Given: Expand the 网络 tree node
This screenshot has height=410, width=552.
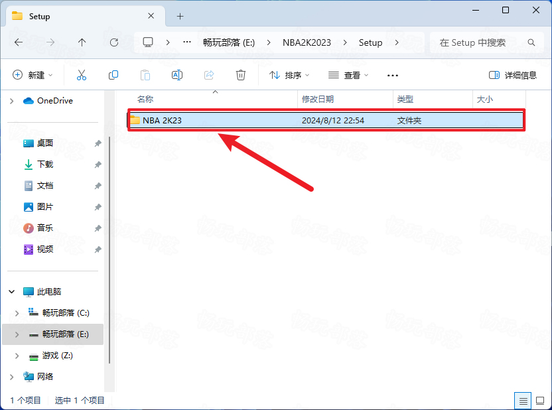Looking at the screenshot, I should (x=12, y=377).
